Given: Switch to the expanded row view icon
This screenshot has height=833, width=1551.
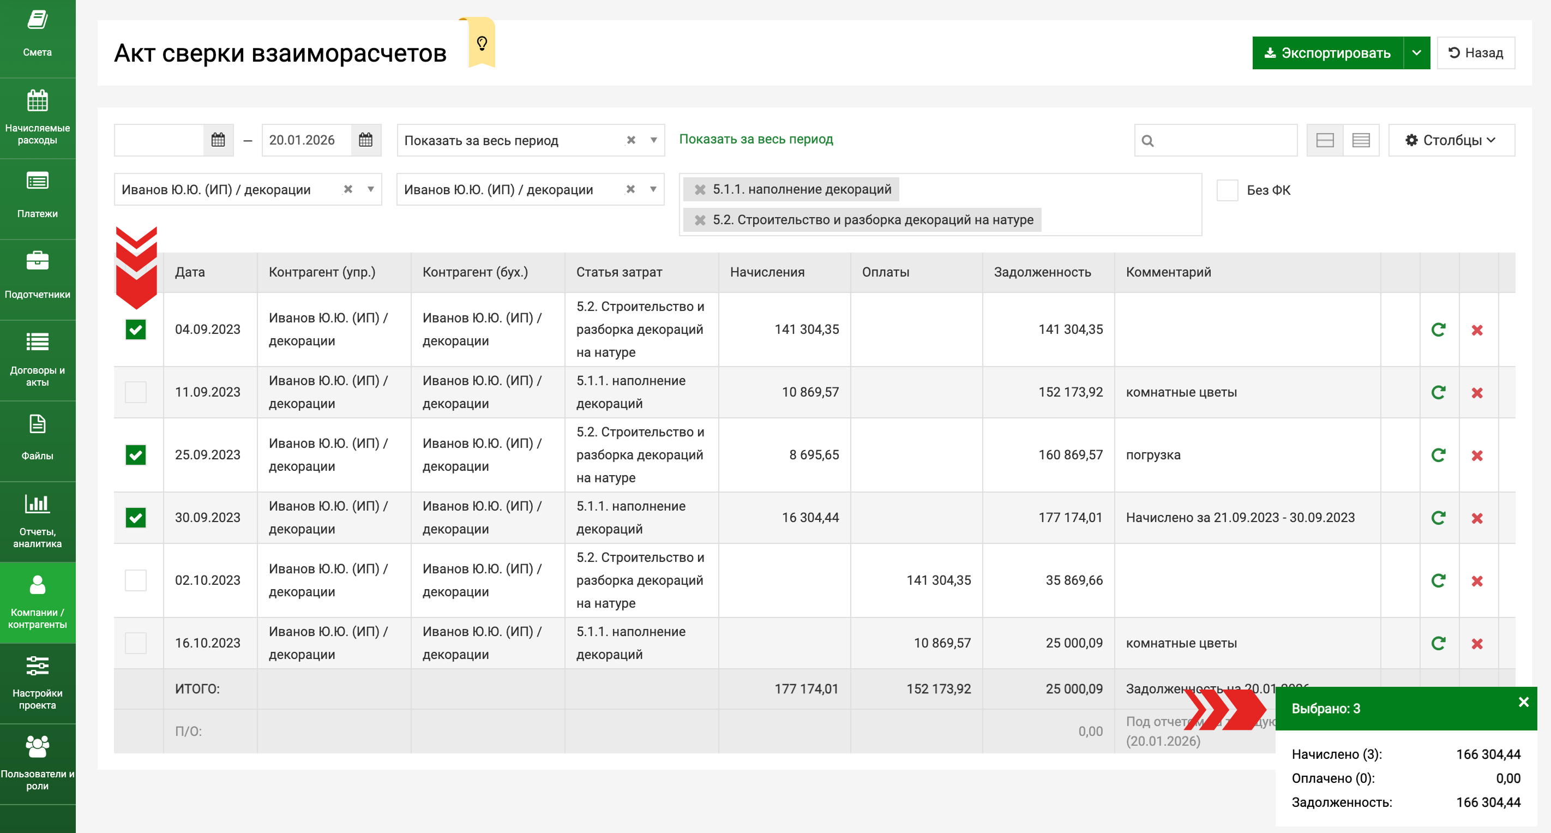Looking at the screenshot, I should [x=1325, y=140].
